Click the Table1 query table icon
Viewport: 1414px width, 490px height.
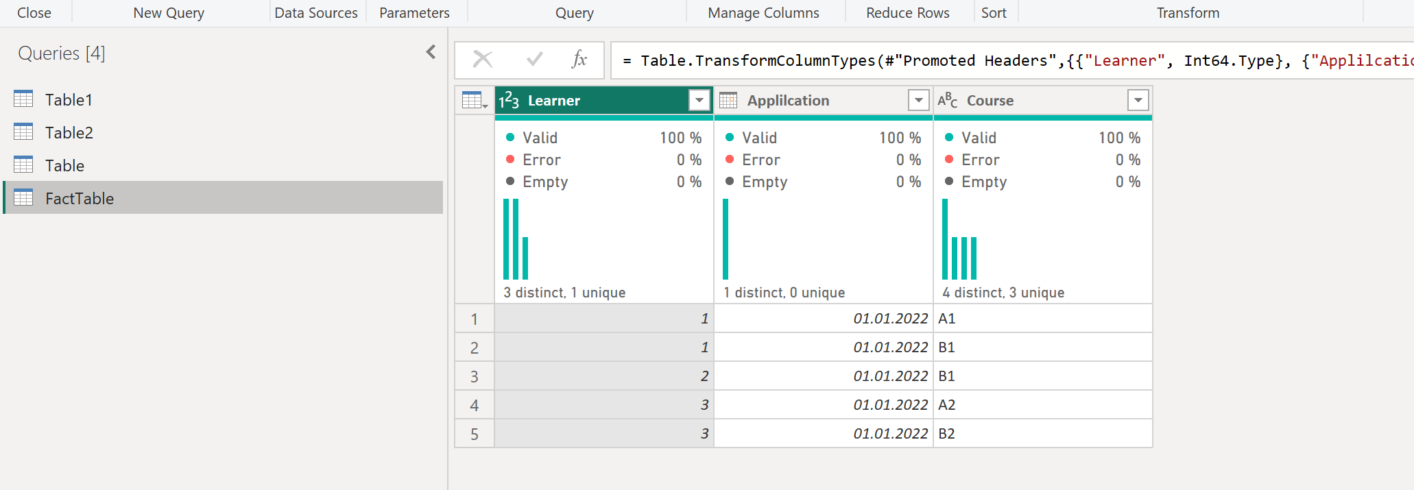[x=23, y=99]
